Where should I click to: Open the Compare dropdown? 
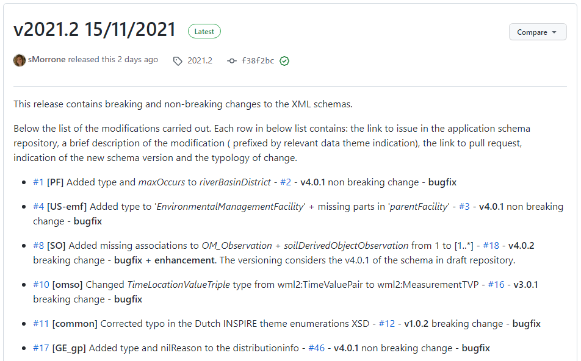coord(537,32)
